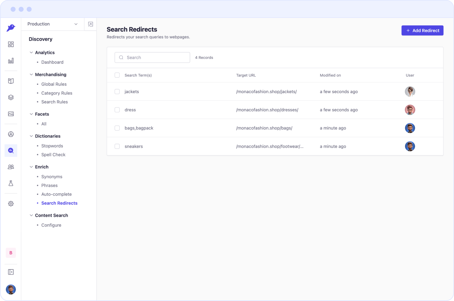Open the image gallery icon
Viewport: 454px width, 301px height.
11,114
